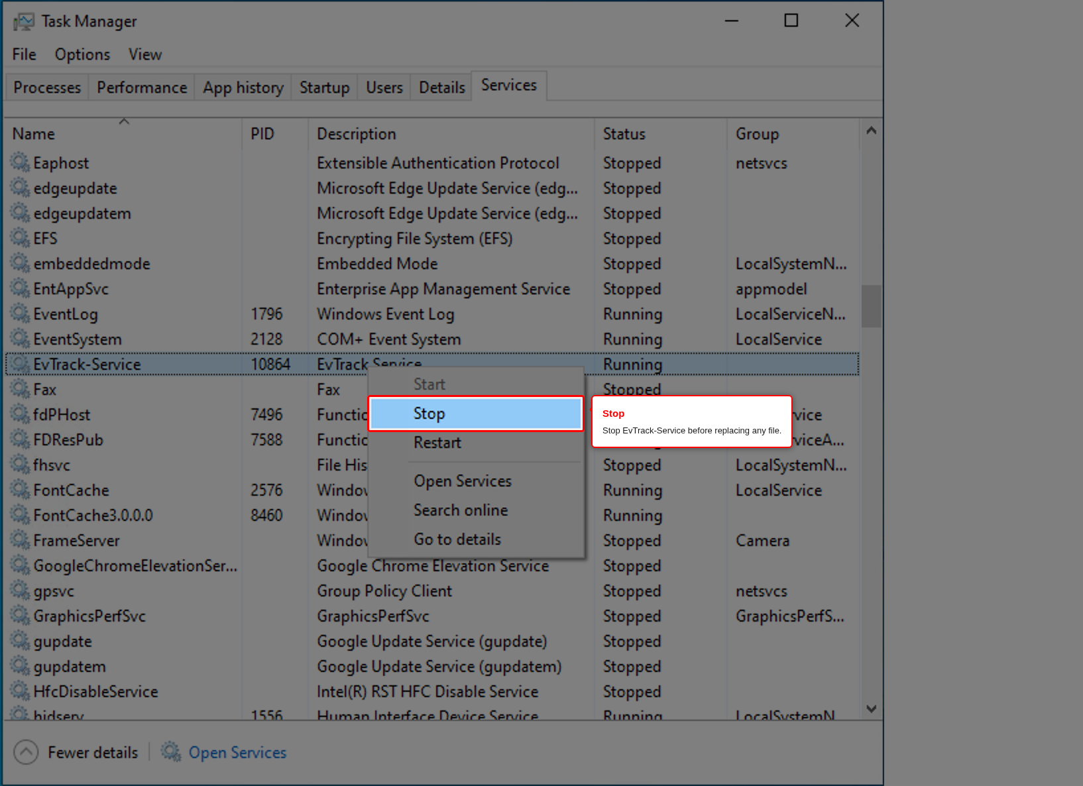This screenshot has height=786, width=1083.
Task: Click the gear icon beside FontCache service
Action: (21, 490)
